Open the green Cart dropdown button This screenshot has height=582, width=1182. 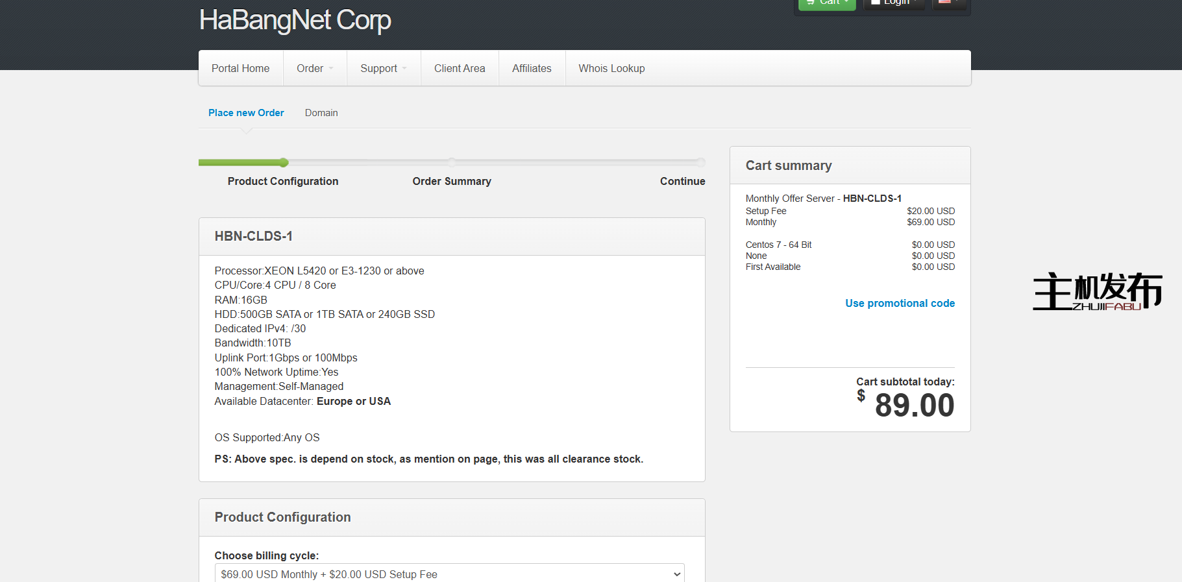point(826,3)
